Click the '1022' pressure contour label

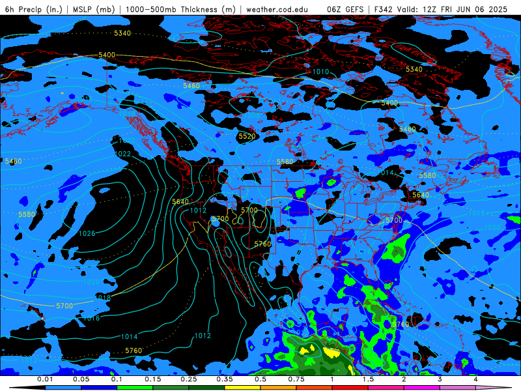(122, 154)
